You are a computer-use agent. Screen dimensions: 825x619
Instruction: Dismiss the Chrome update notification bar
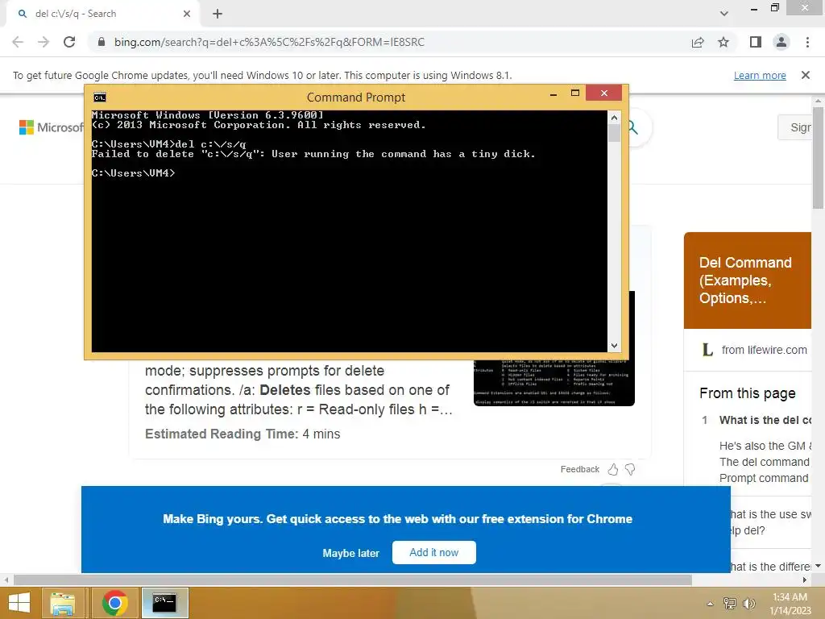805,75
